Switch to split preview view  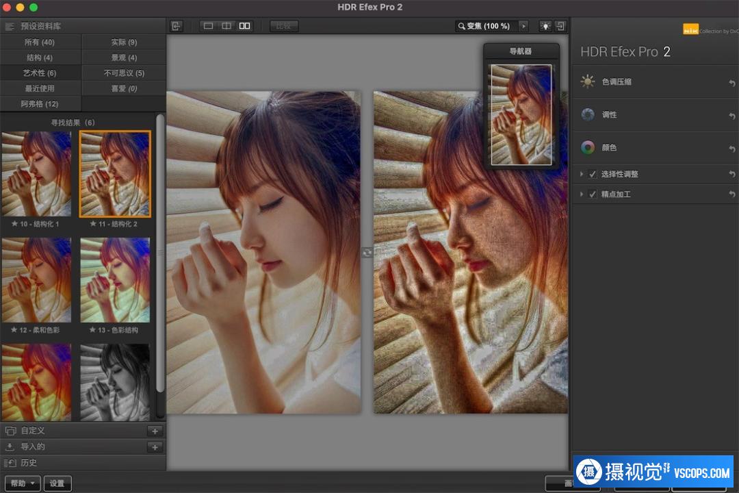tap(226, 26)
